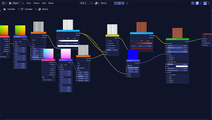
Task: Open the Node menu
Action: pos(51,3)
